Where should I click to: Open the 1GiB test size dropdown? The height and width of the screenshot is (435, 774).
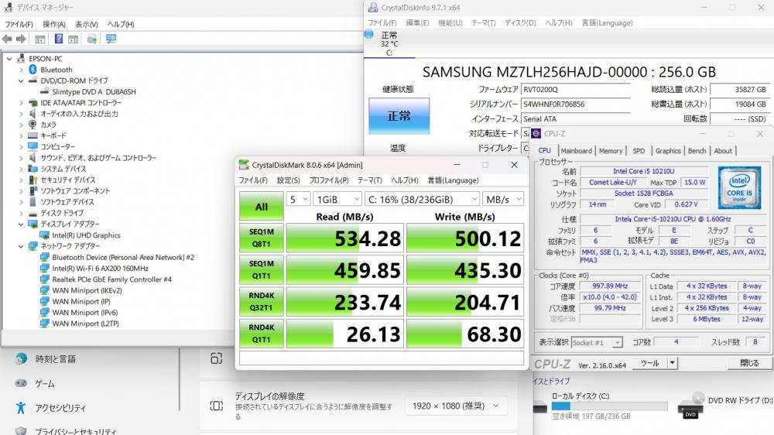(337, 200)
